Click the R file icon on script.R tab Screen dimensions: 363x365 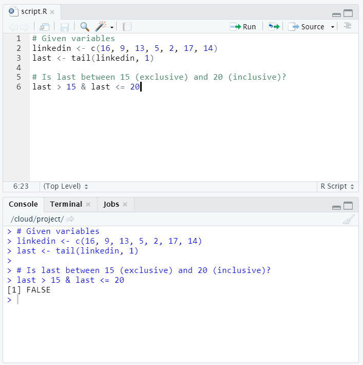point(13,11)
